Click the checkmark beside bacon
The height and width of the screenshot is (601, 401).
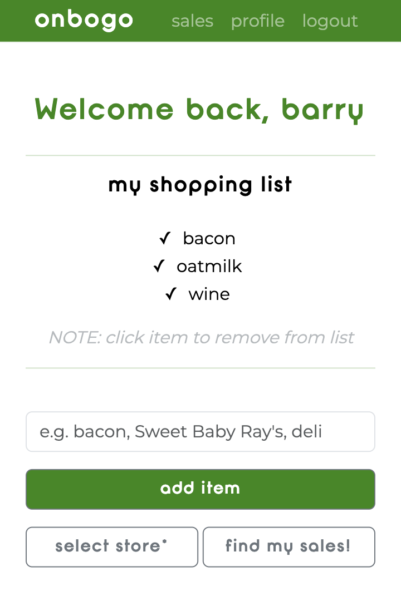pos(165,238)
